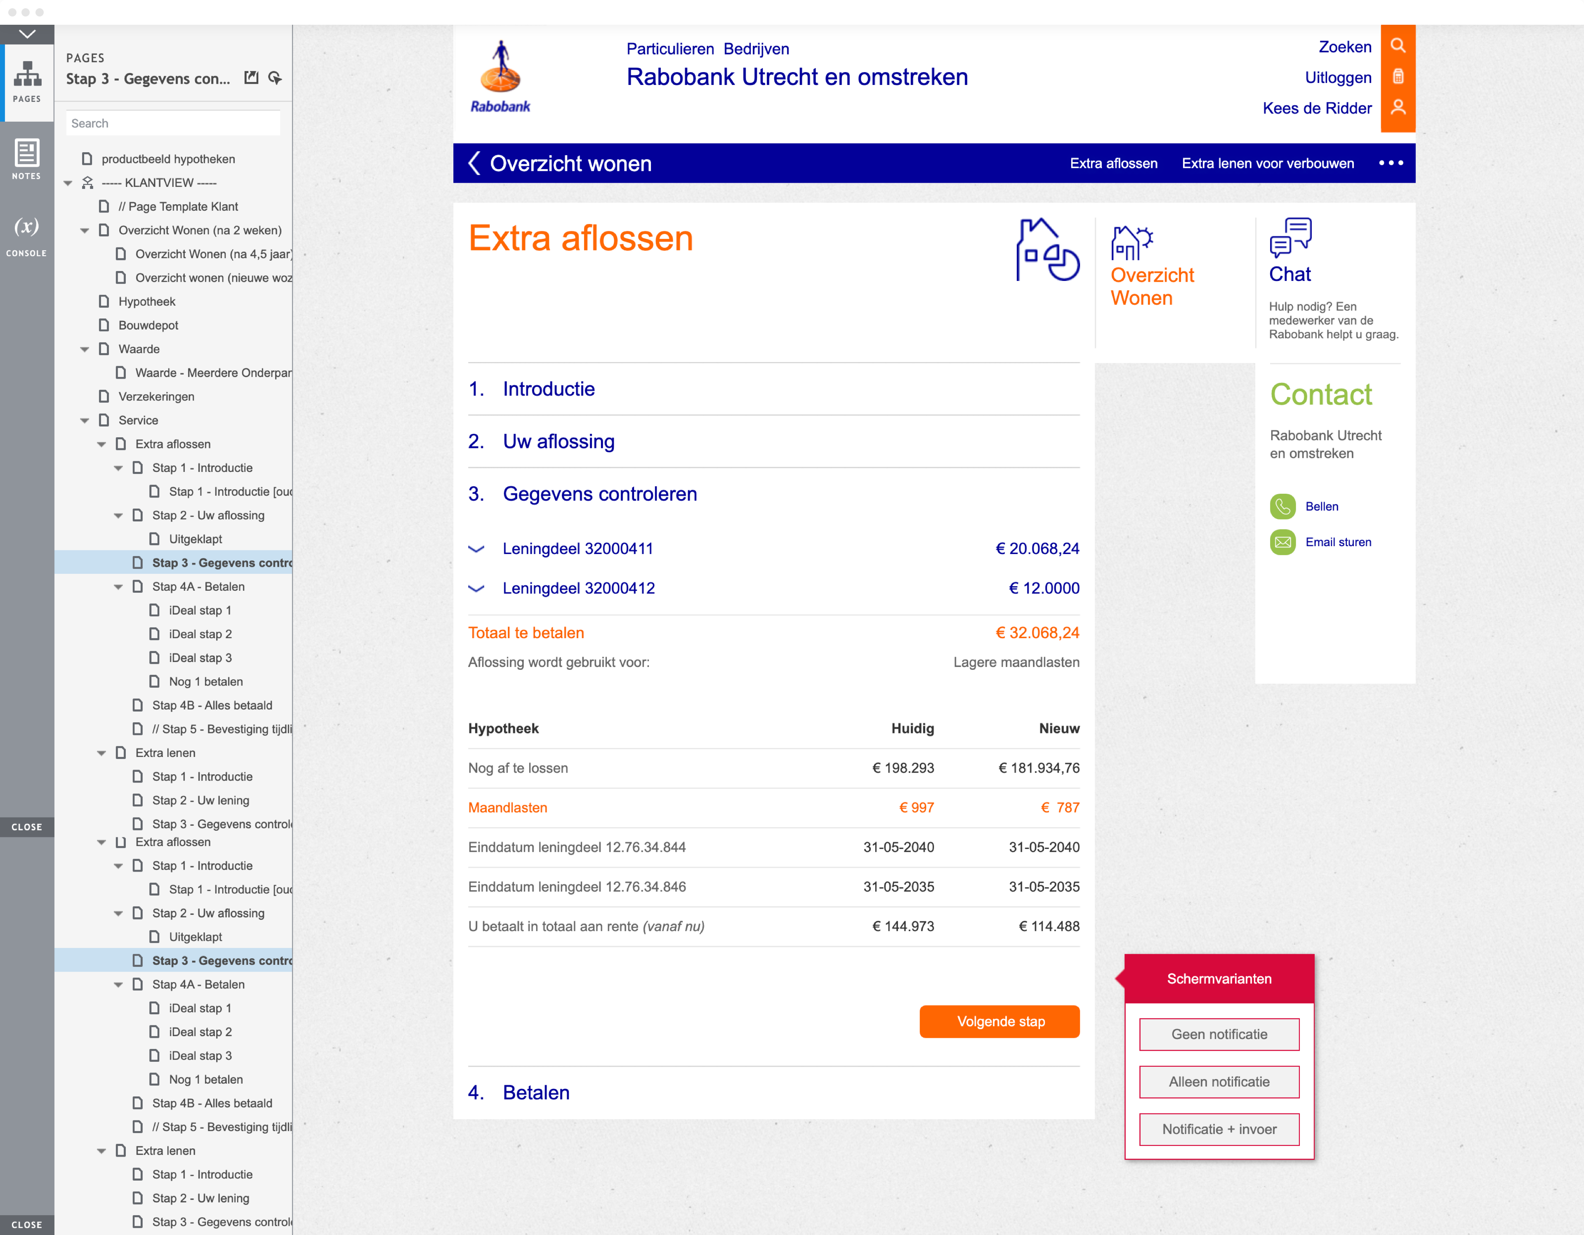This screenshot has height=1235, width=1584.
Task: Choose the Alleen notificatie variant
Action: [x=1219, y=1082]
